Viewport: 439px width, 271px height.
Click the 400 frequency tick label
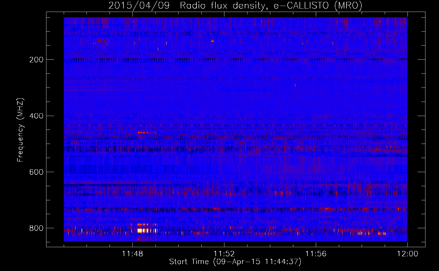36,116
